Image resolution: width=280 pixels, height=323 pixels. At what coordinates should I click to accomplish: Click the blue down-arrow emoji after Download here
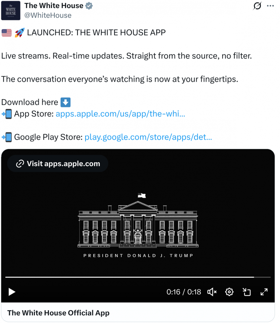[65, 102]
